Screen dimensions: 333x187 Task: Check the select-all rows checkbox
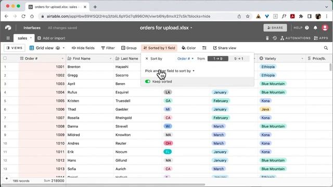(5, 58)
